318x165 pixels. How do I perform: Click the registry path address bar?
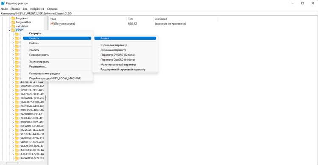tap(159, 14)
